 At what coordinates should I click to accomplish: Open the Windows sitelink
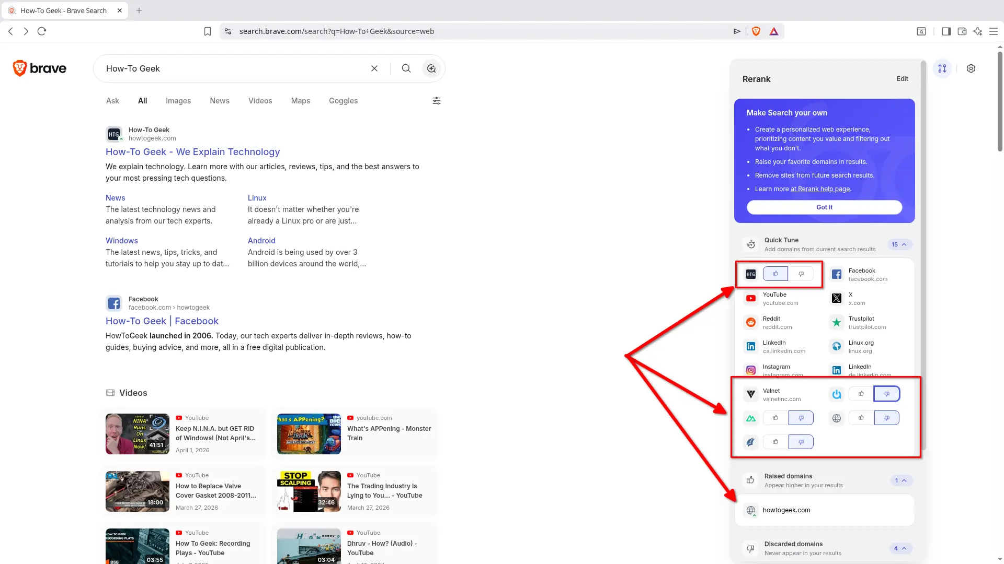click(122, 241)
